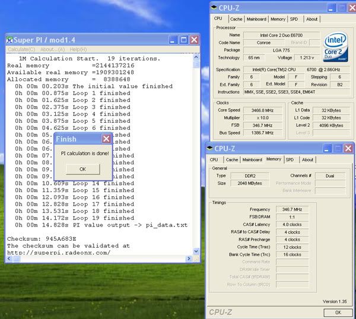Click the Bank Cycle Time value '16 clocks'

(x=292, y=254)
